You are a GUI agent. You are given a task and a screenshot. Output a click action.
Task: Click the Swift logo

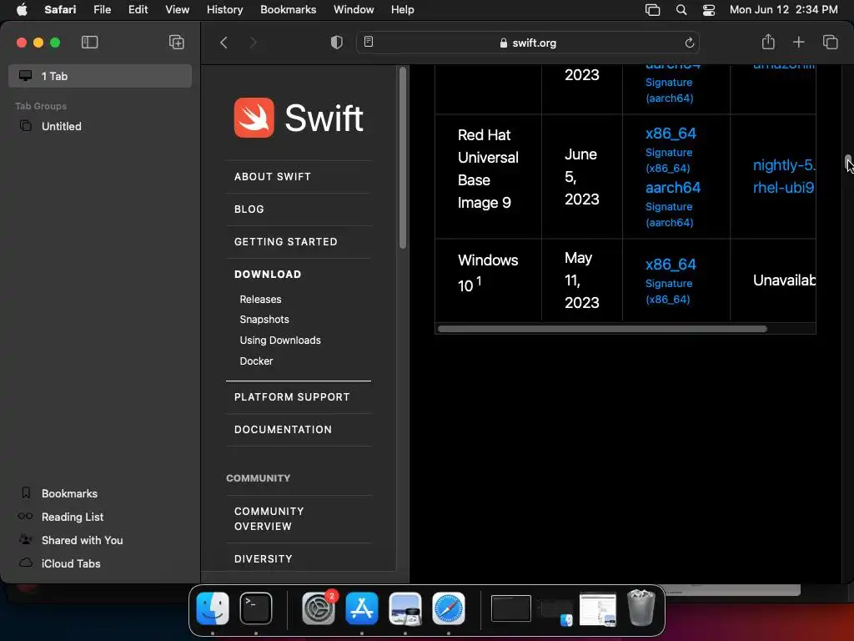tap(299, 118)
